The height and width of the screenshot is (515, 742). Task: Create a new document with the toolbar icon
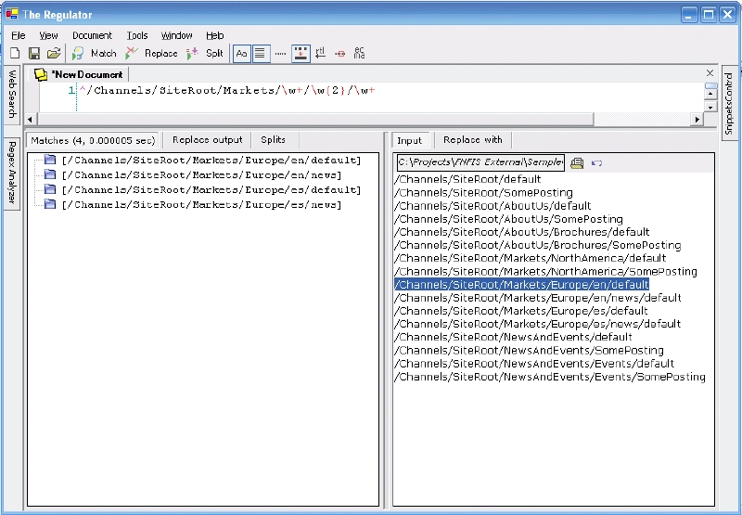click(x=15, y=54)
